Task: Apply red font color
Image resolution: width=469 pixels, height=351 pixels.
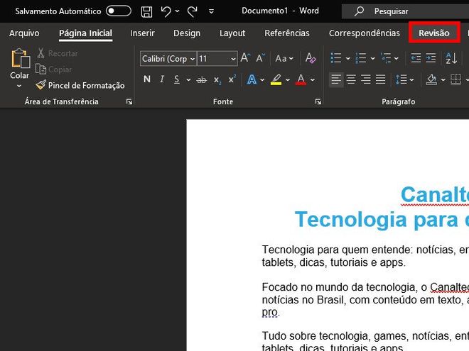Action: coord(301,79)
